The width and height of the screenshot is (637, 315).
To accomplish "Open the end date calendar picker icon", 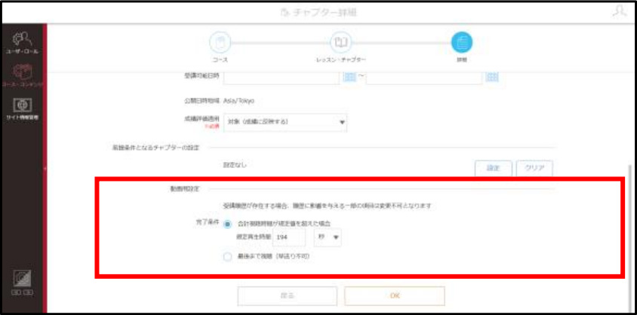I will tap(492, 77).
